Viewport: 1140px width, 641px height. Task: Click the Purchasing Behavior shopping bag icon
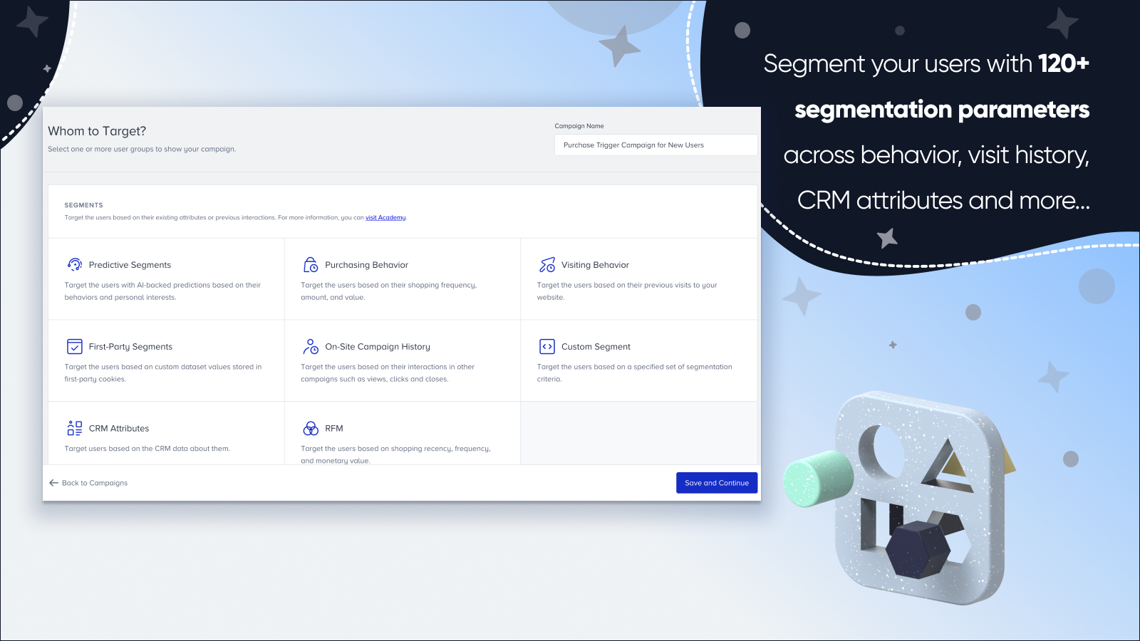310,264
